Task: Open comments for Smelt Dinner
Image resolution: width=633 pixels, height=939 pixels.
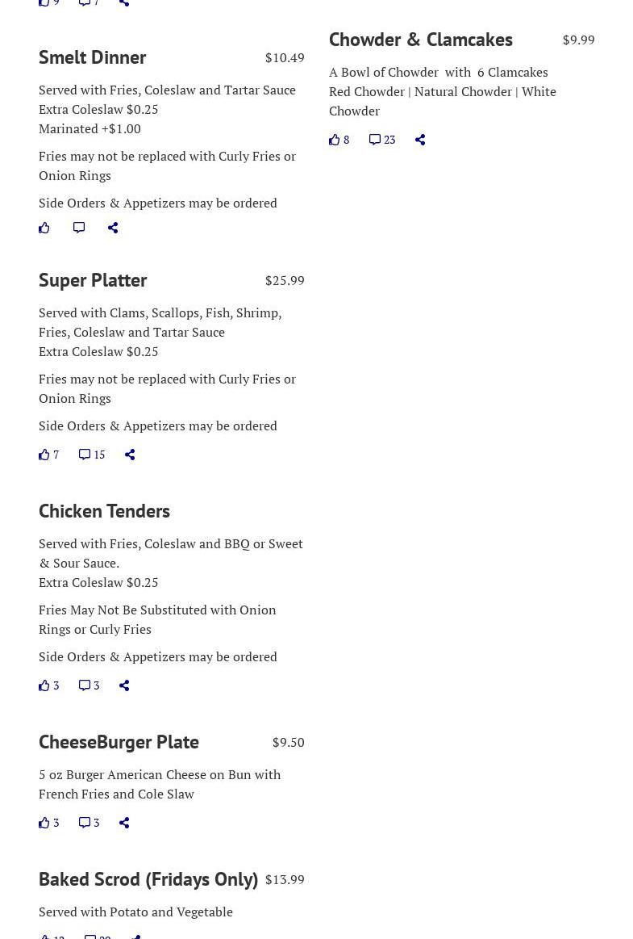Action: click(79, 228)
